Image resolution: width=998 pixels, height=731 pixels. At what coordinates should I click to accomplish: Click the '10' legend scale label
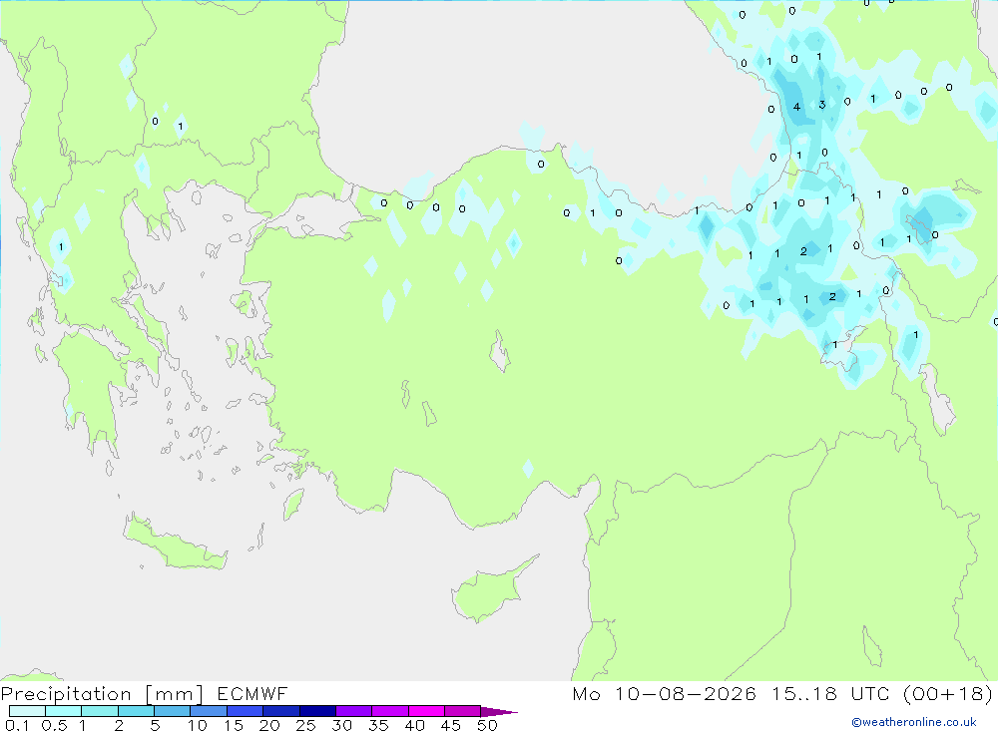pyautogui.click(x=198, y=725)
